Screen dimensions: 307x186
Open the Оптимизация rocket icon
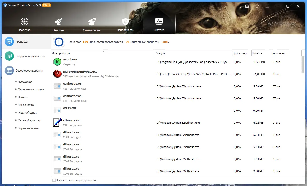click(92, 22)
